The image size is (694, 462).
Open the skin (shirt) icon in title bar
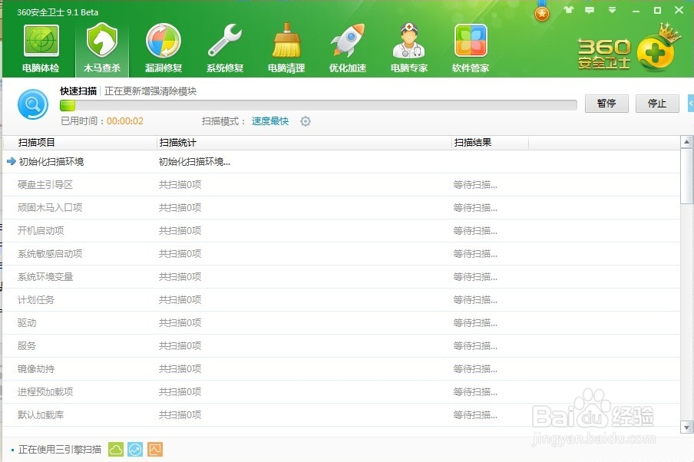click(569, 10)
